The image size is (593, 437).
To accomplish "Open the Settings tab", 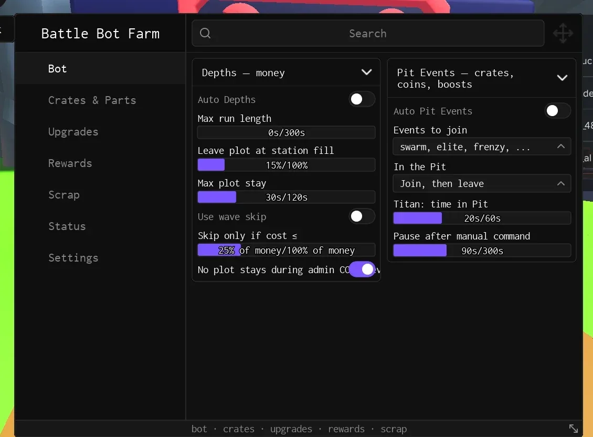I will (73, 257).
